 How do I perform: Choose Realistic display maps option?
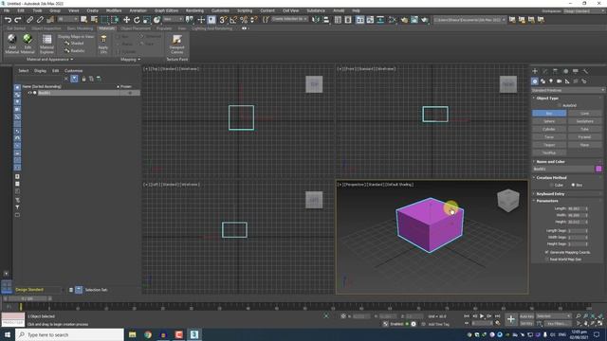click(74, 50)
